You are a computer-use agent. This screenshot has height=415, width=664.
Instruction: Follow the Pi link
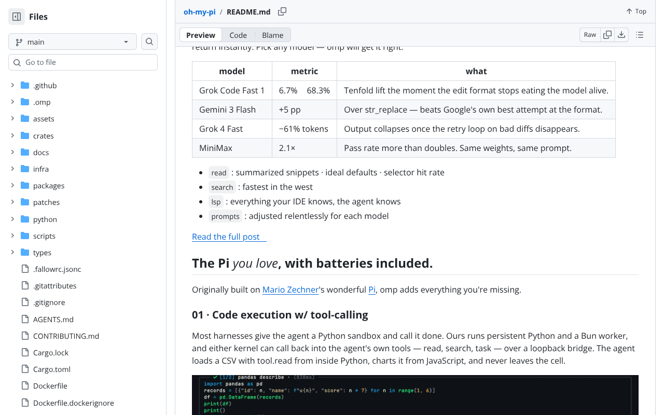click(372, 289)
